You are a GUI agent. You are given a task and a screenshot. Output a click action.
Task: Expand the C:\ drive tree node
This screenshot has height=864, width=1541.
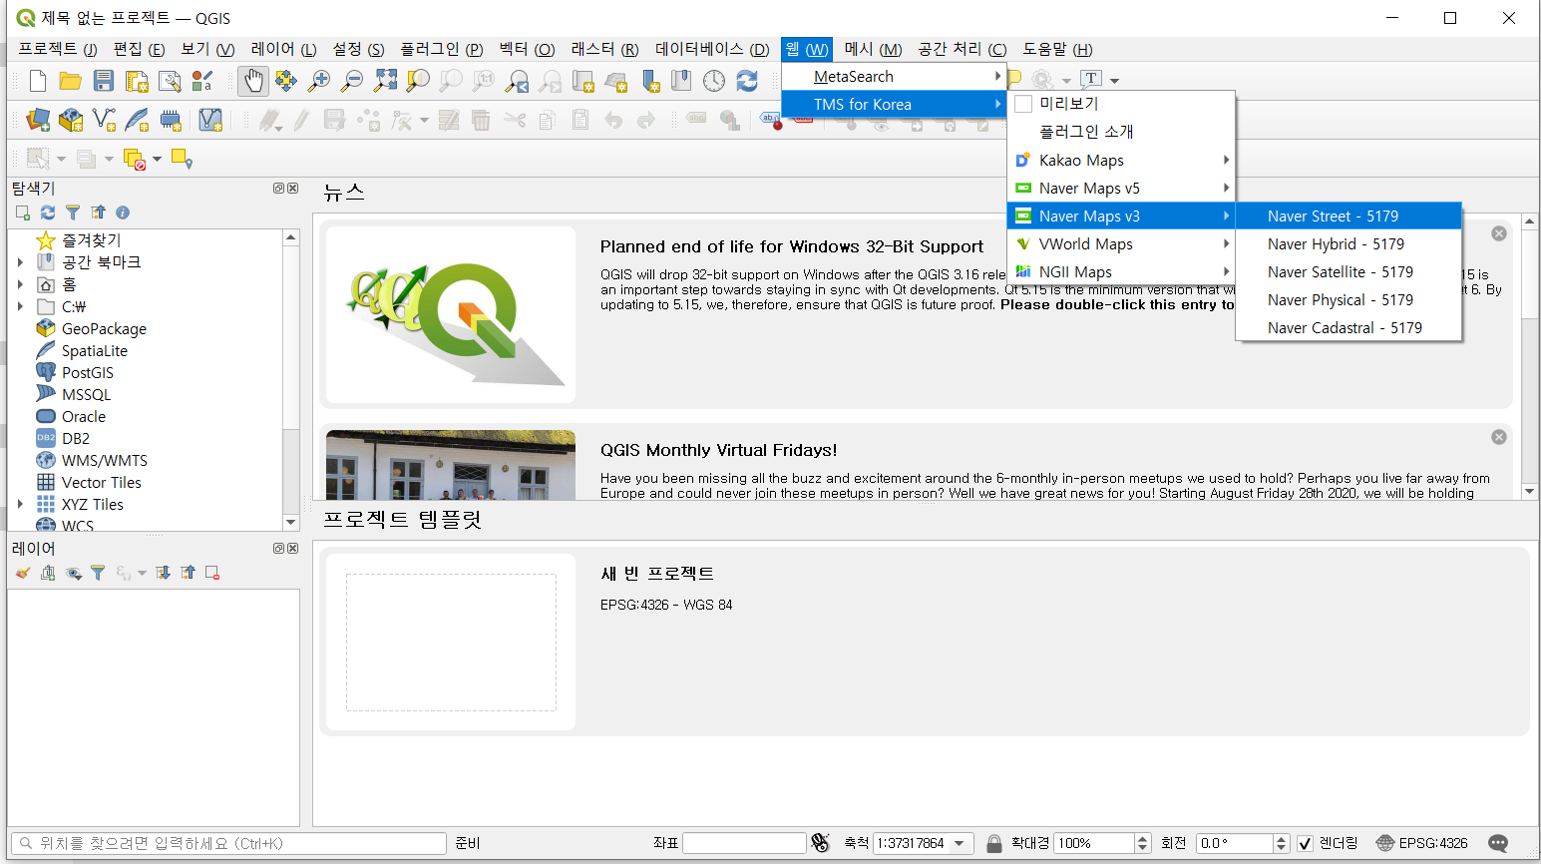pyautogui.click(x=20, y=306)
